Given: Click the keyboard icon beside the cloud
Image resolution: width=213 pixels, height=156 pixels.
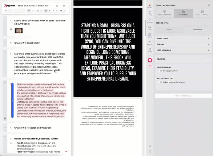Looking at the screenshot, I should (x=64, y=6).
